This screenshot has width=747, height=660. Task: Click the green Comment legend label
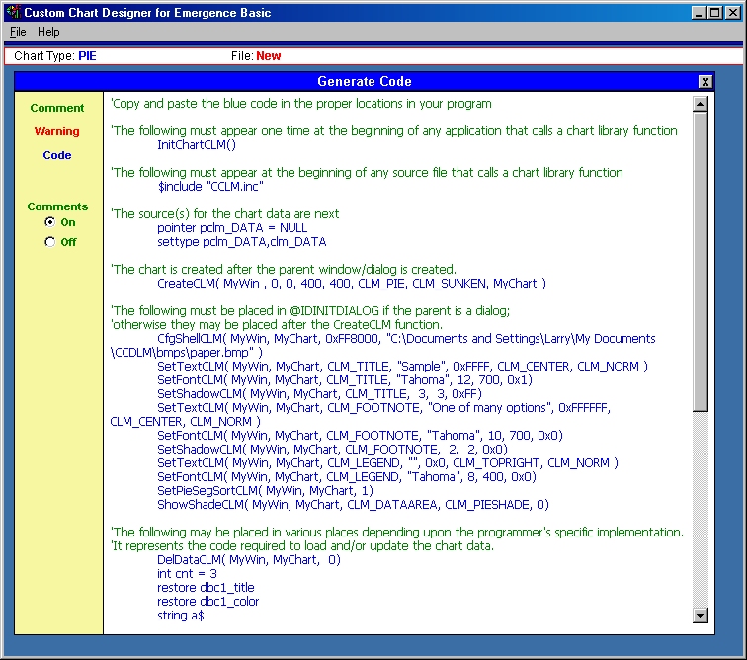[57, 108]
